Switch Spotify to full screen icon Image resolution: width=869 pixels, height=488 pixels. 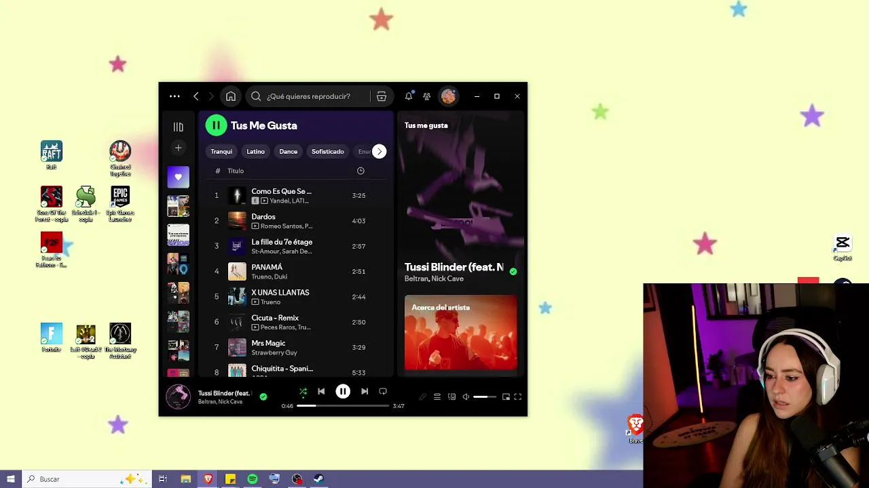click(517, 397)
